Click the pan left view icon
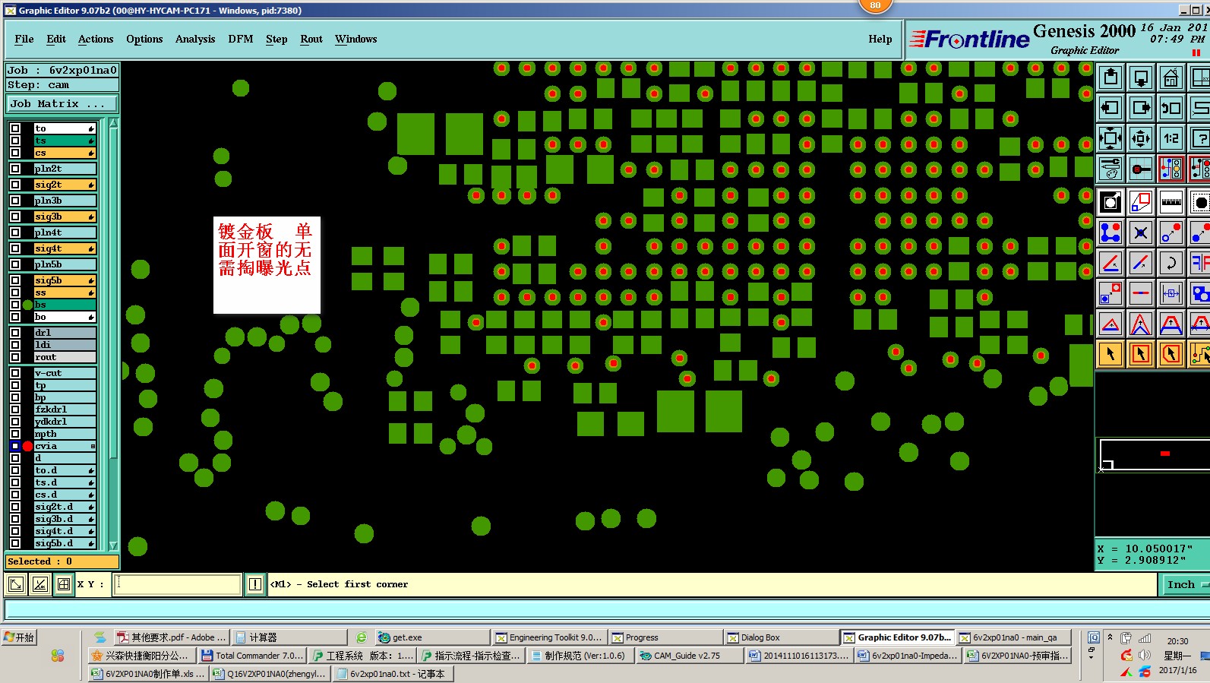 1110,108
